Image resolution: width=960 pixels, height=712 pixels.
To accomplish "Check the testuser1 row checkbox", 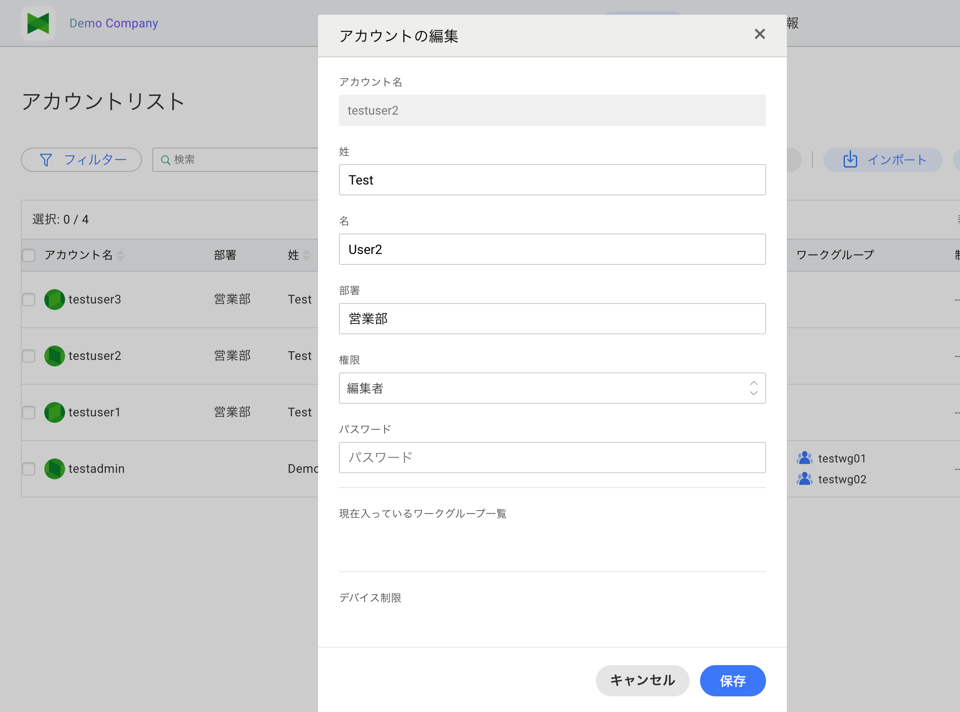I will point(29,412).
